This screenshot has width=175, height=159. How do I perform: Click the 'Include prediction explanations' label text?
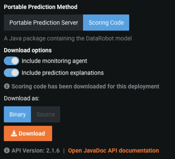[62, 73]
